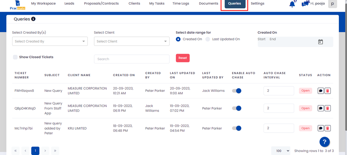Check the Show Closed Tickets checkbox
Screen dimensions: 347x155
[15, 57]
